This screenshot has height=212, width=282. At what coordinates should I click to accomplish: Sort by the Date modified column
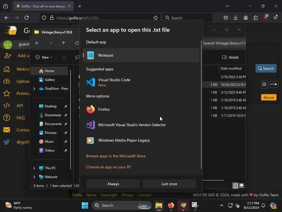[231, 68]
